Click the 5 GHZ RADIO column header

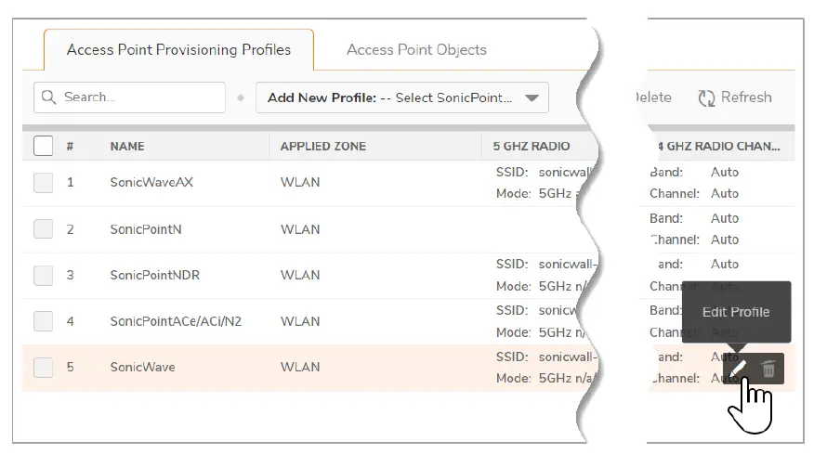(x=532, y=147)
